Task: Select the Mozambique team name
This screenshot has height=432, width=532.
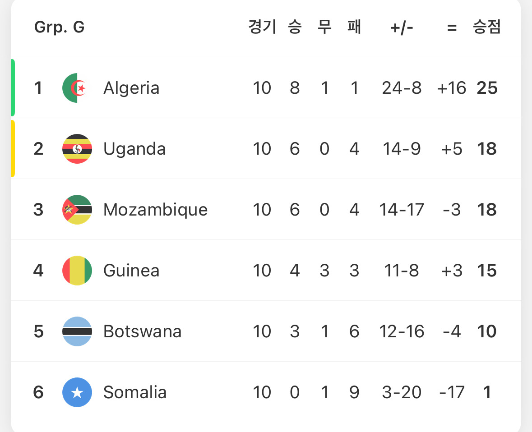Action: pos(155,210)
